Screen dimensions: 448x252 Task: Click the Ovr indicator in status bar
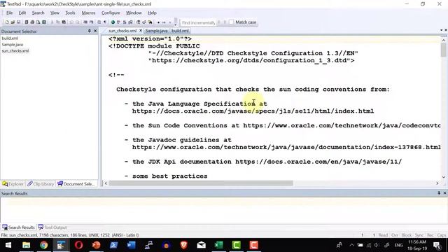(x=395, y=235)
